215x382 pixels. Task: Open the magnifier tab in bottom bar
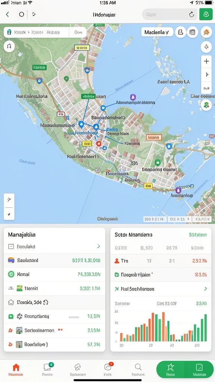[x=138, y=370]
